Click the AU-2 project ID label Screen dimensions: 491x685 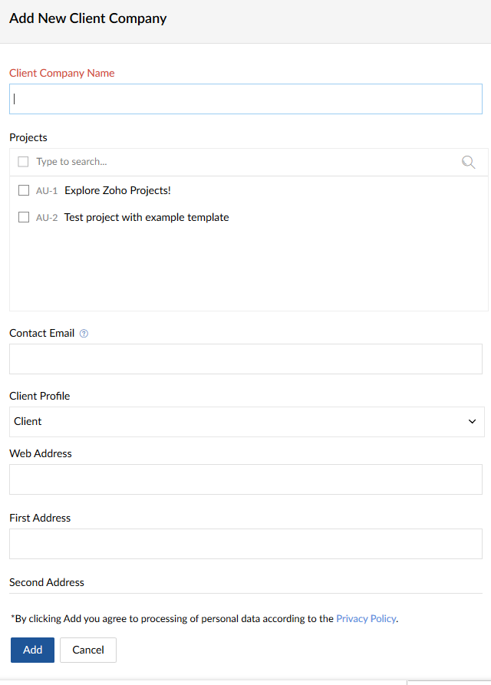(x=47, y=218)
